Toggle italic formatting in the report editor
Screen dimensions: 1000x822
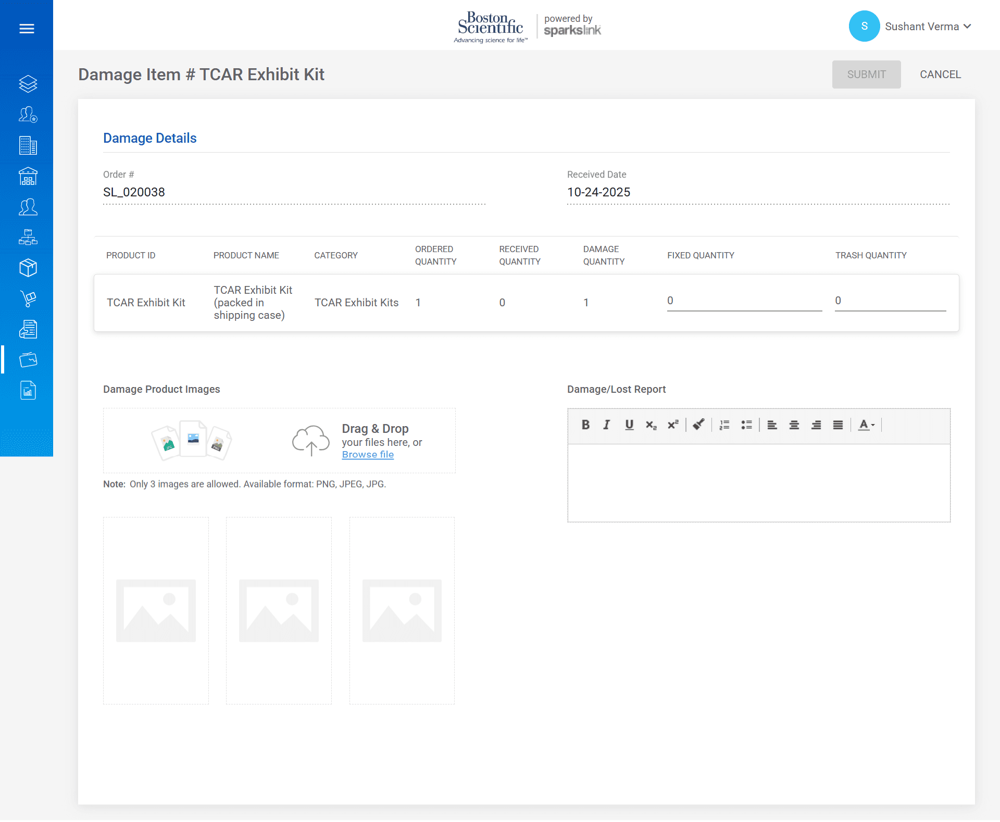[607, 425]
